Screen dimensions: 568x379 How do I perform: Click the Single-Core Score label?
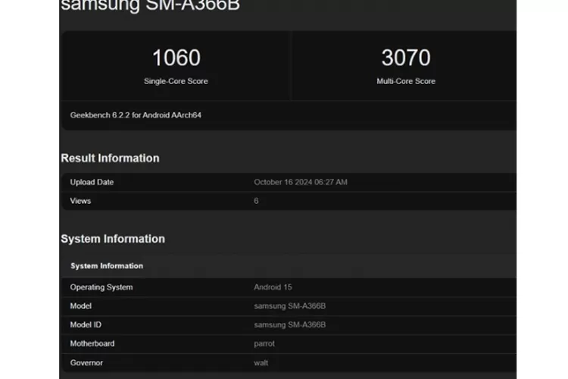[176, 81]
